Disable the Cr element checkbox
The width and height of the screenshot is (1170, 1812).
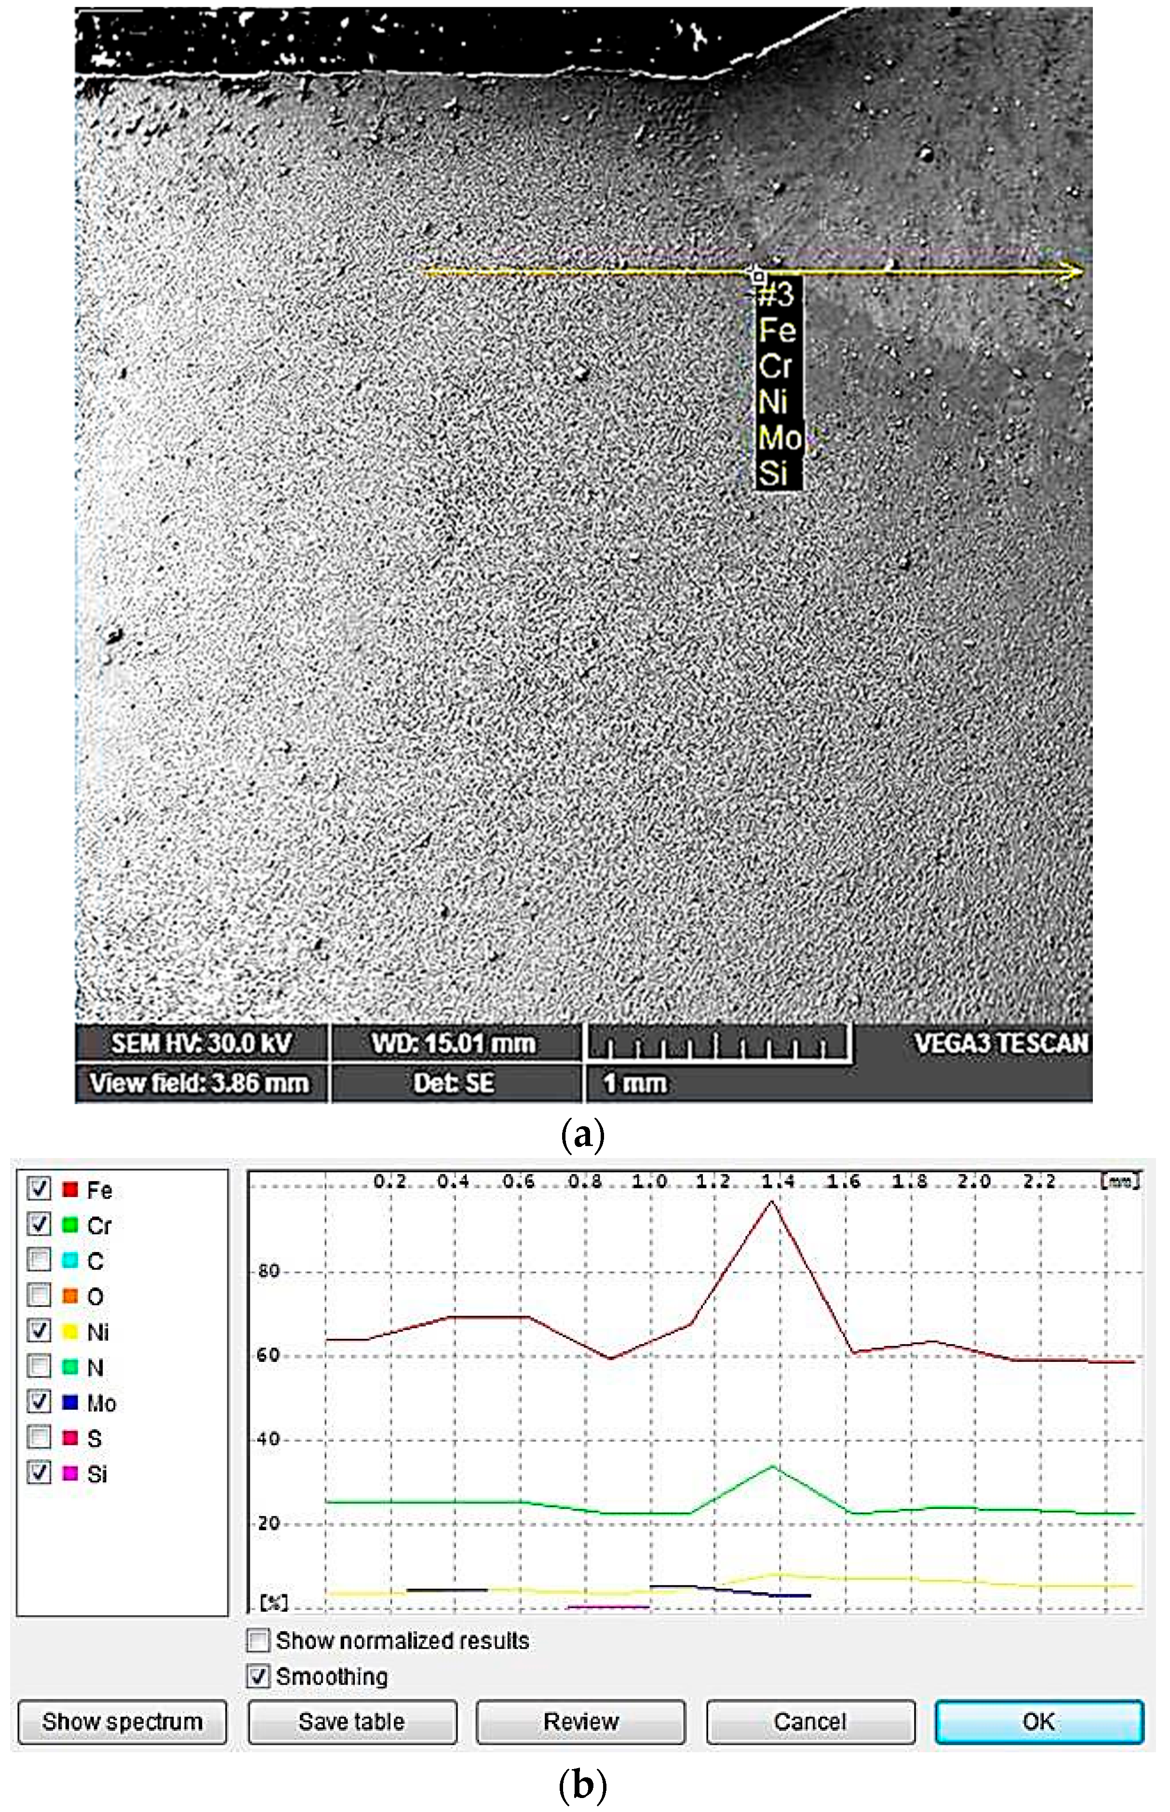tap(40, 1224)
